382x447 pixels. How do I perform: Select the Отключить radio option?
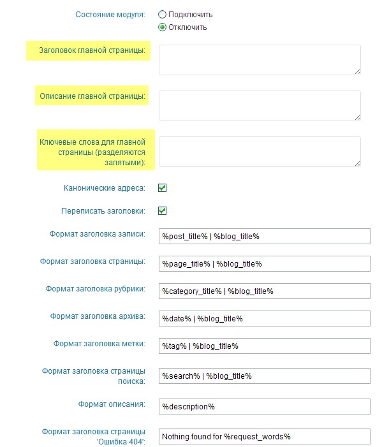tap(162, 27)
